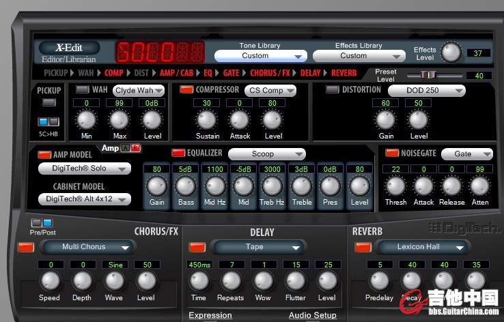The height and width of the screenshot is (322, 504).
Task: Click the Chorus Speed knob
Action: tap(49, 280)
